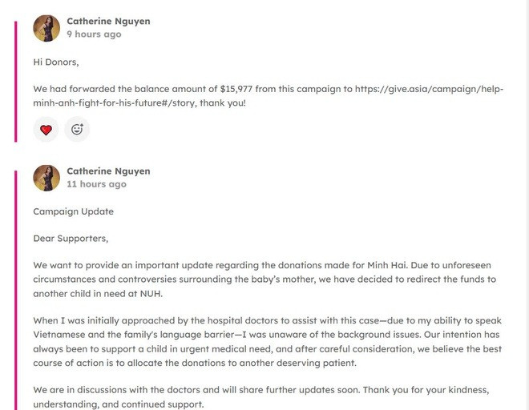Image resolution: width=529 pixels, height=410 pixels.
Task: Click the "11 hours ago" timestamp
Action: pyautogui.click(x=96, y=184)
